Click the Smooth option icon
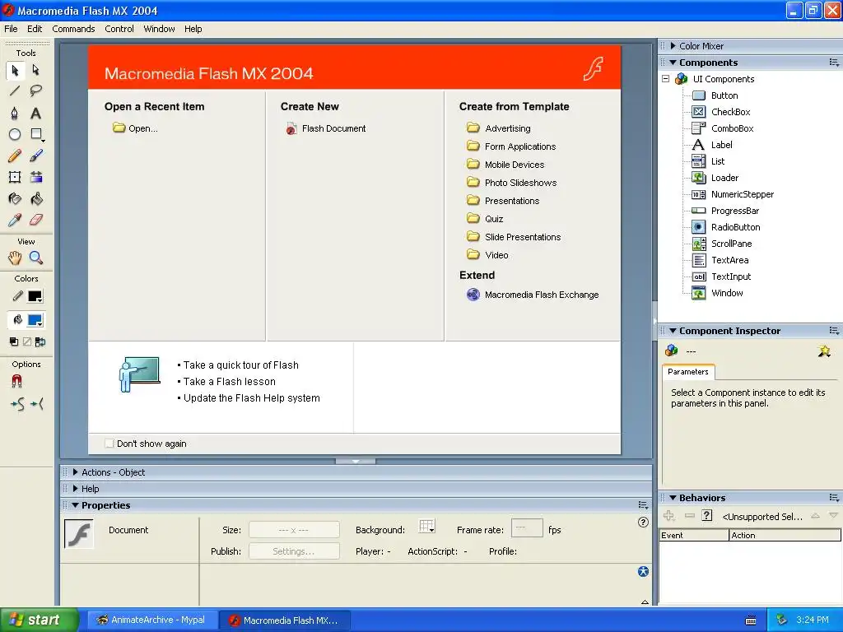Screen dimensions: 843x632 click(x=17, y=404)
